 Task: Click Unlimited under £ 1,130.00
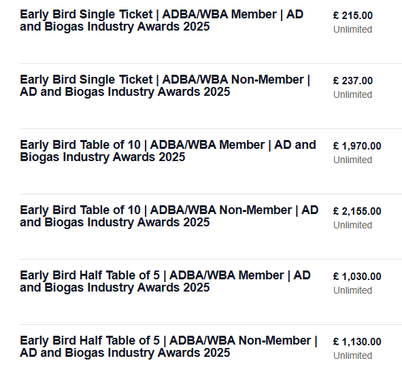352,355
